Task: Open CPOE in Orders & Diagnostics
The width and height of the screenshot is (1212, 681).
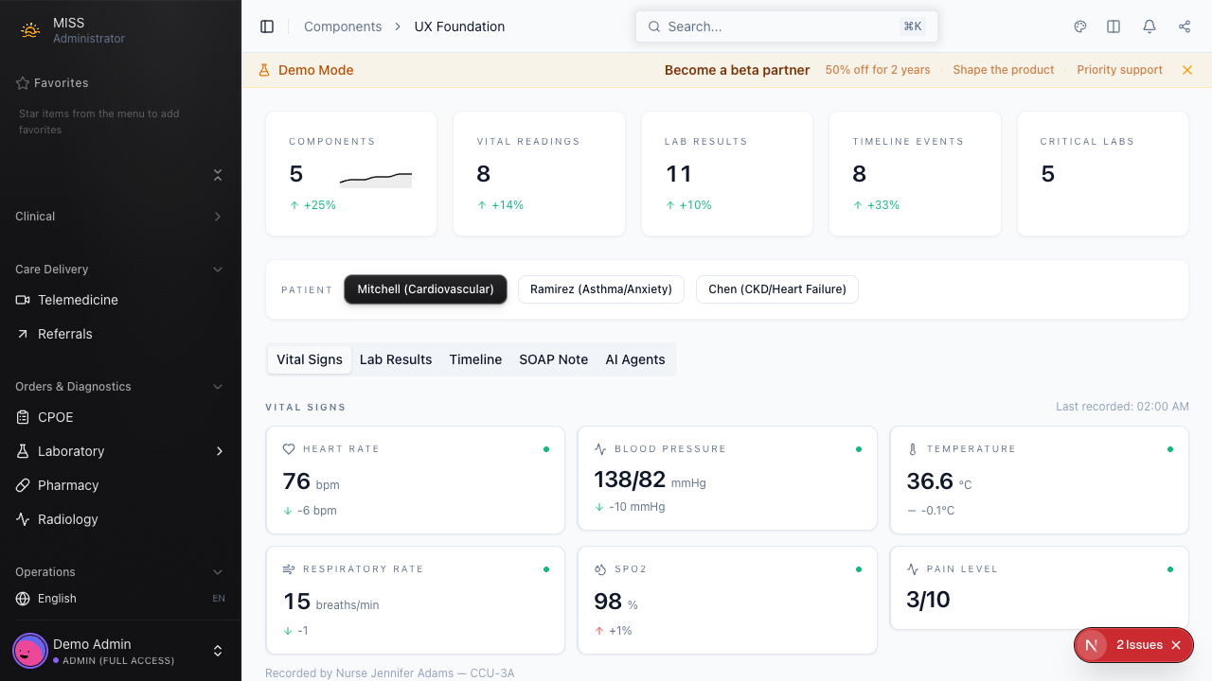Action: pyautogui.click(x=55, y=417)
